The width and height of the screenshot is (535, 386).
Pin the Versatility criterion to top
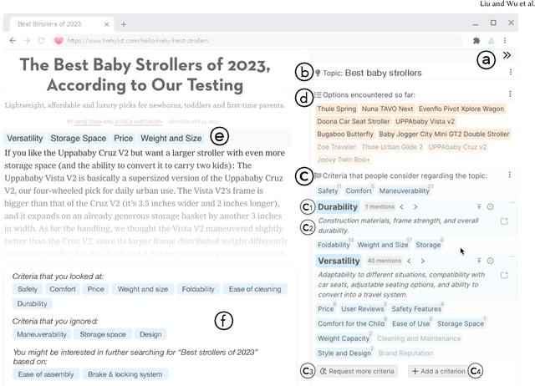coord(479,262)
